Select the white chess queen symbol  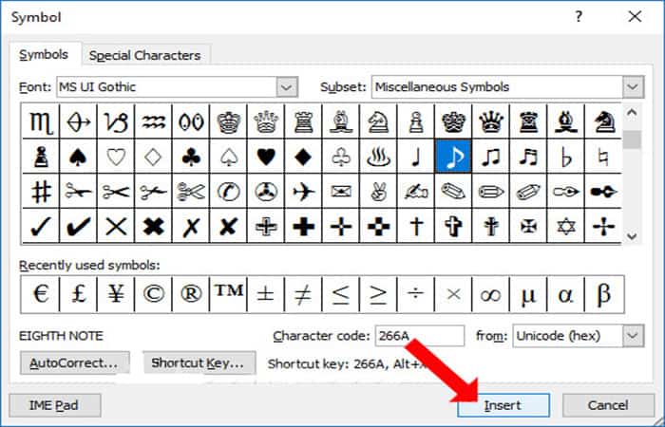coord(265,121)
